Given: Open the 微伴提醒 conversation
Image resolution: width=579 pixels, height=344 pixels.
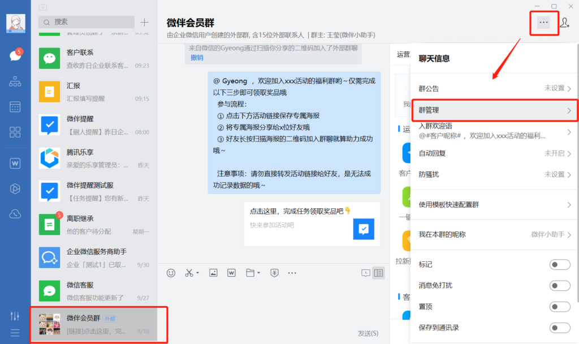Looking at the screenshot, I should point(94,125).
